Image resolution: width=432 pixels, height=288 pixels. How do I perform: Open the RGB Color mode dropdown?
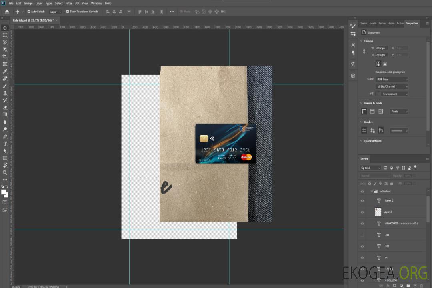click(x=392, y=80)
